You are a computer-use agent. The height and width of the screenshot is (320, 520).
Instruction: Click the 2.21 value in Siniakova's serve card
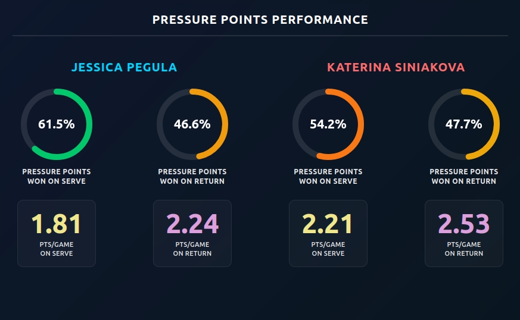[x=328, y=224]
